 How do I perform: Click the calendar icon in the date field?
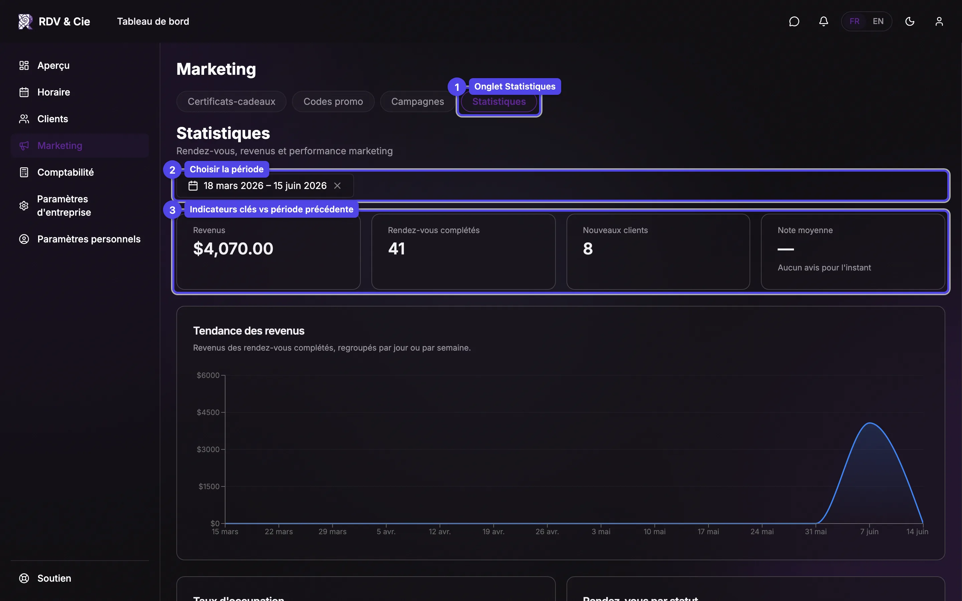click(193, 186)
